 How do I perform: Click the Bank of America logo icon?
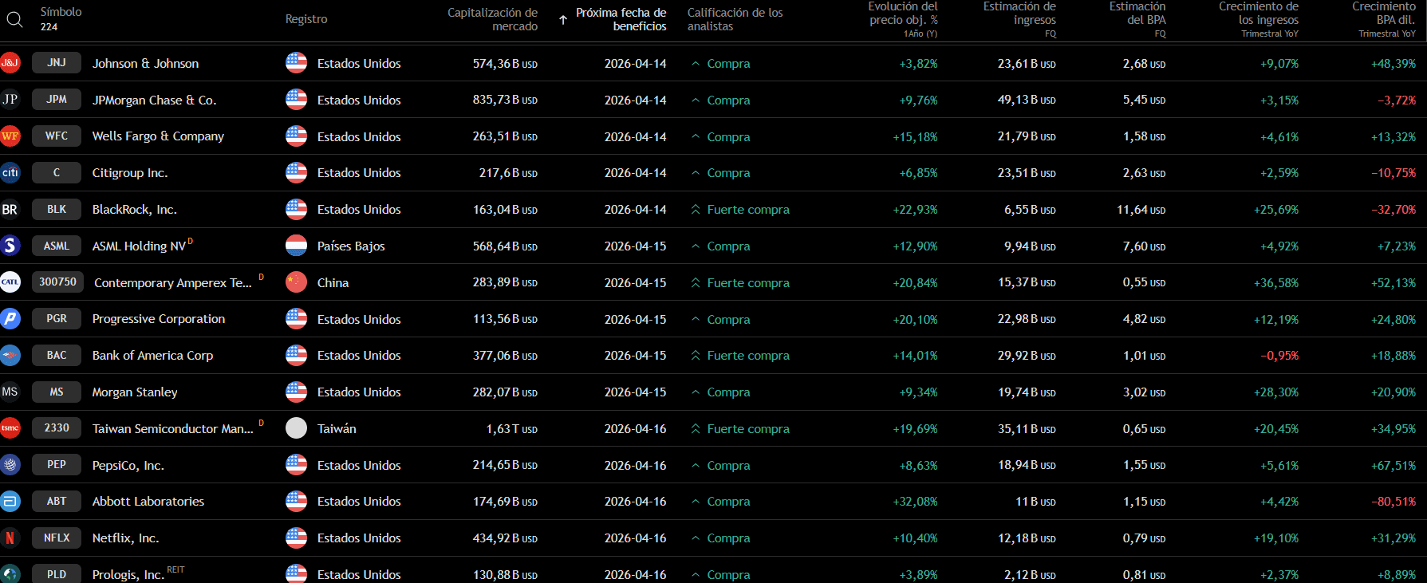[10, 355]
